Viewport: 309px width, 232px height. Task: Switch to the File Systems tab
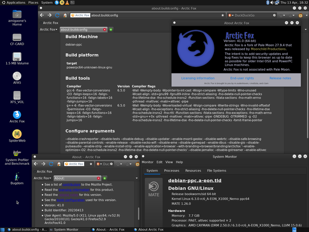coord(217,171)
